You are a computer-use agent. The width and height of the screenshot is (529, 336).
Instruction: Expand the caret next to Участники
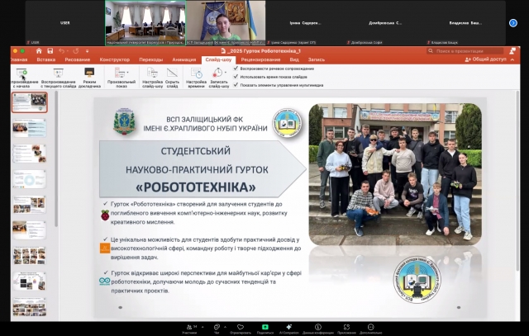point(201,327)
